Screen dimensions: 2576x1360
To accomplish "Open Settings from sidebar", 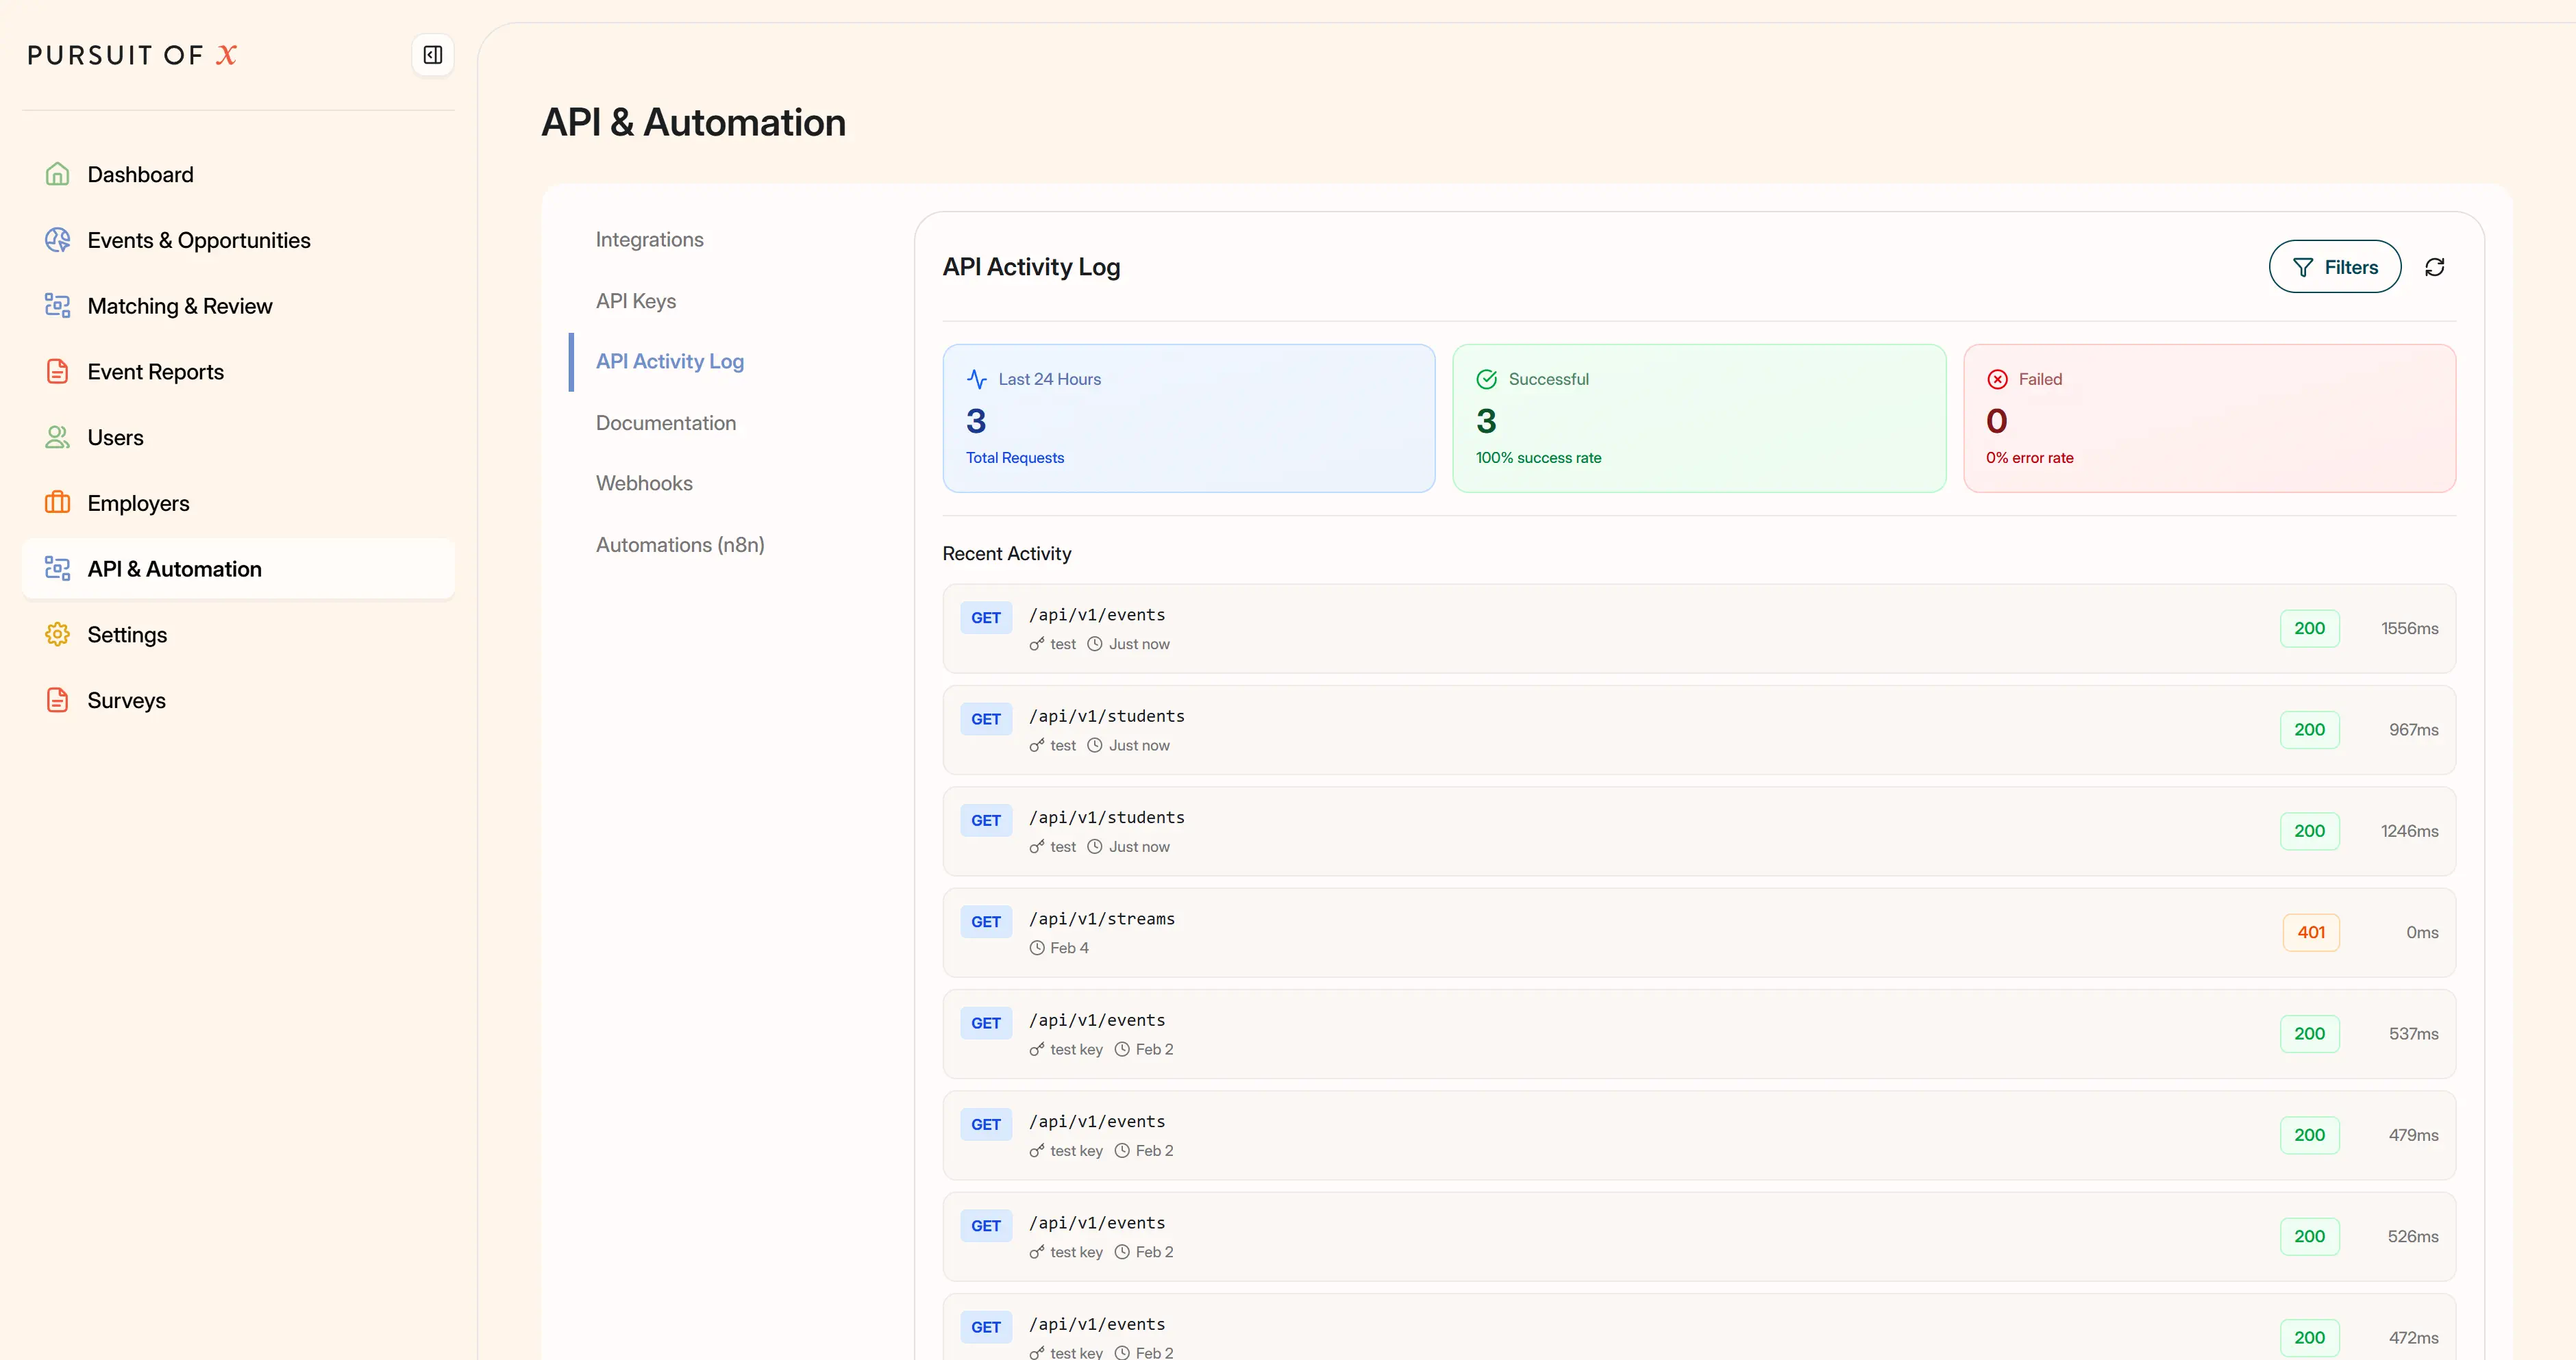I will click(x=238, y=635).
